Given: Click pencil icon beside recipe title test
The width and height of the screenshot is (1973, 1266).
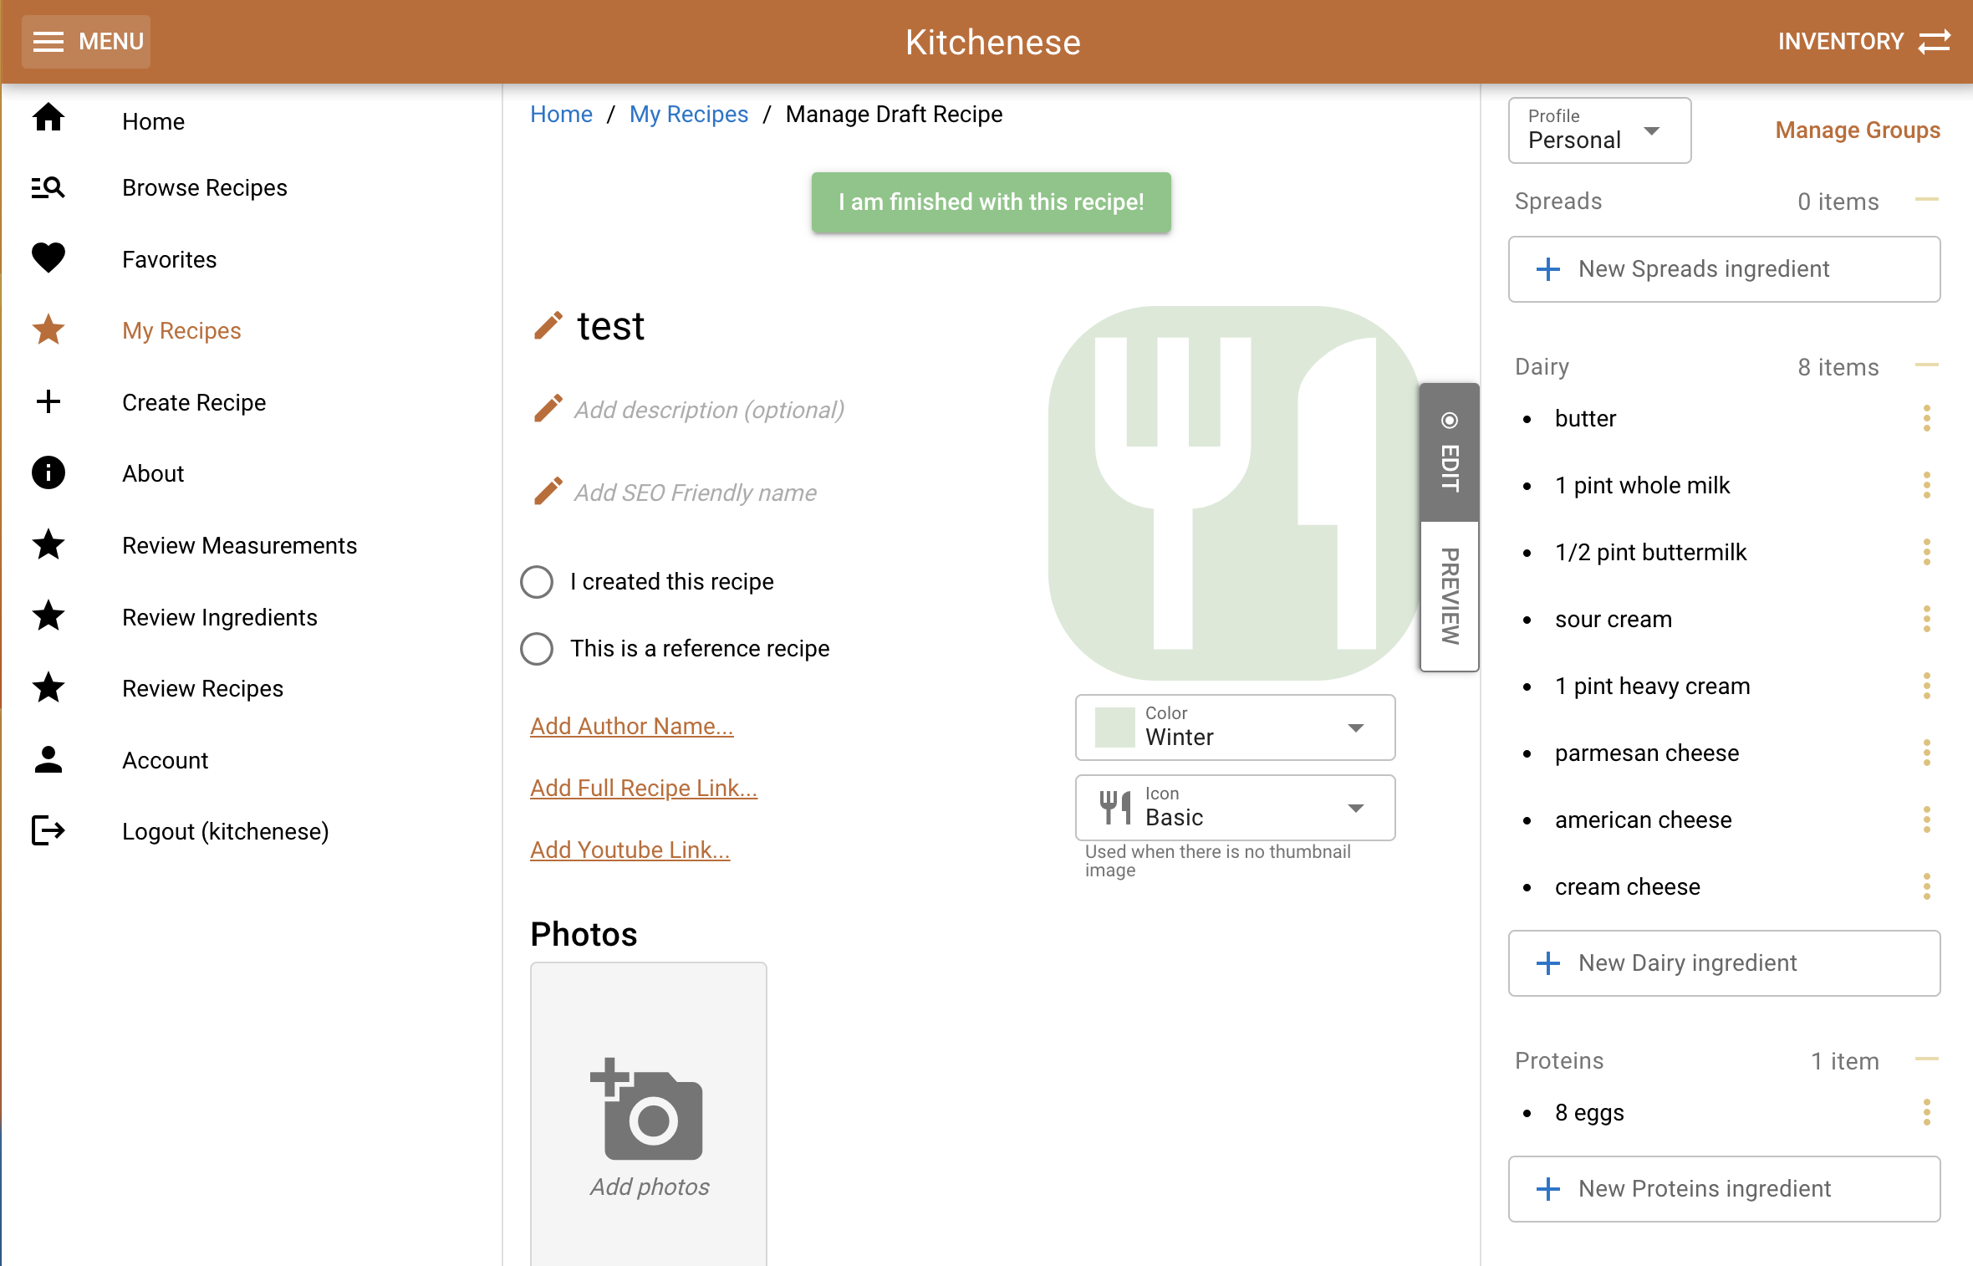Looking at the screenshot, I should click(548, 326).
